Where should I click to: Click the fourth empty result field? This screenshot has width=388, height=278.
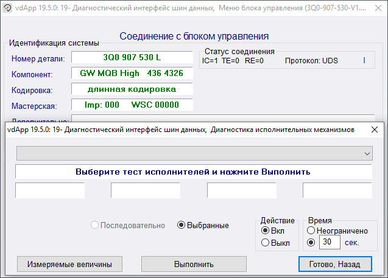[x=337, y=190]
